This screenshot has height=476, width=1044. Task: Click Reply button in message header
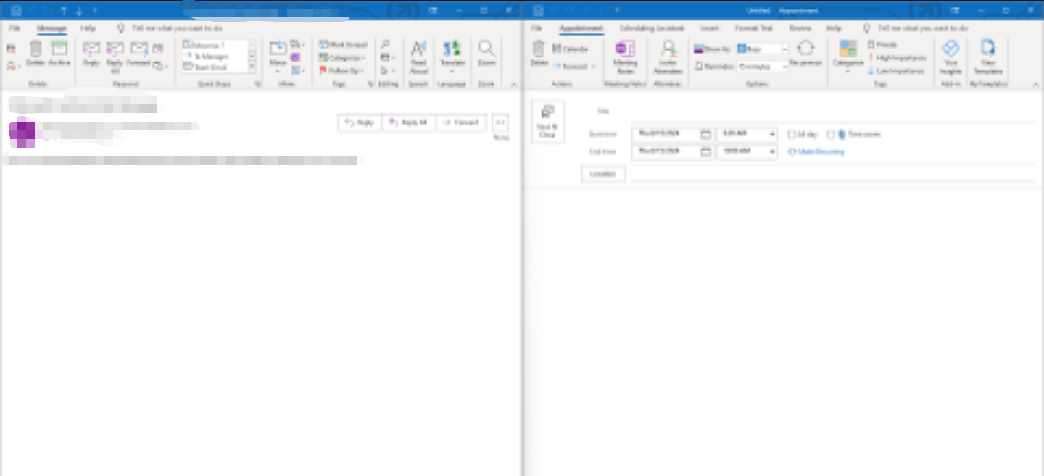pos(360,122)
